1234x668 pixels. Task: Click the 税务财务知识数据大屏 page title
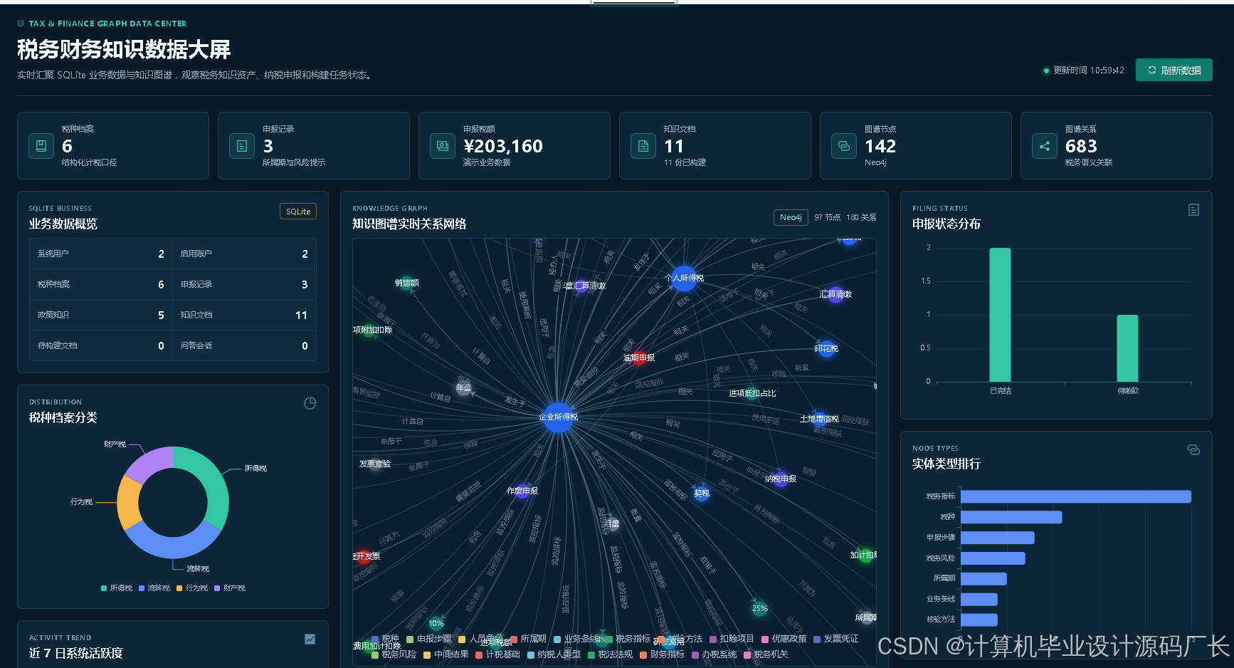tap(124, 49)
